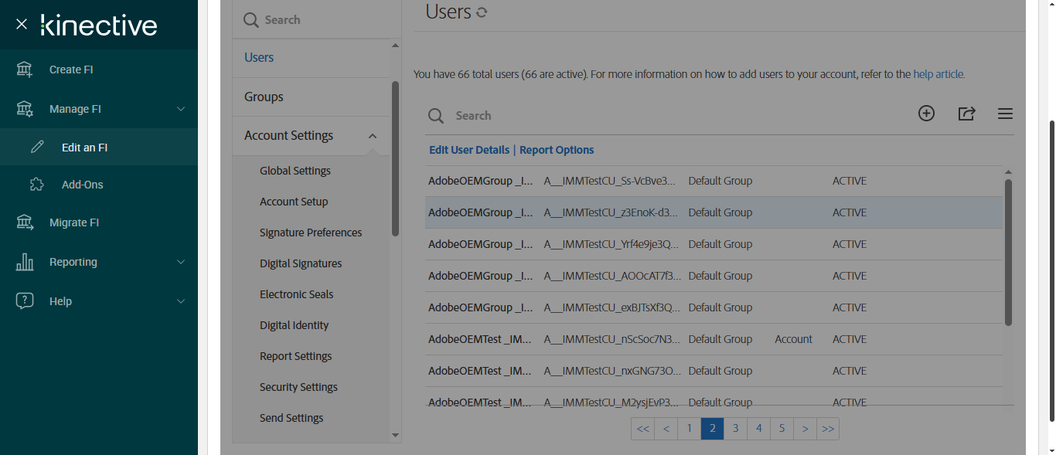
Task: Click in the users Search field
Action: click(x=541, y=115)
